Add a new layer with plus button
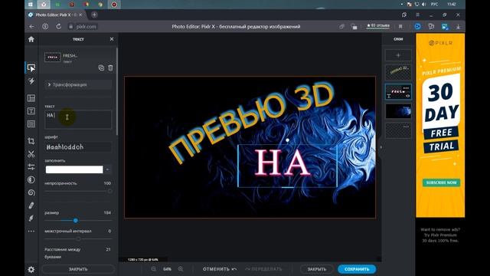 tap(398, 55)
